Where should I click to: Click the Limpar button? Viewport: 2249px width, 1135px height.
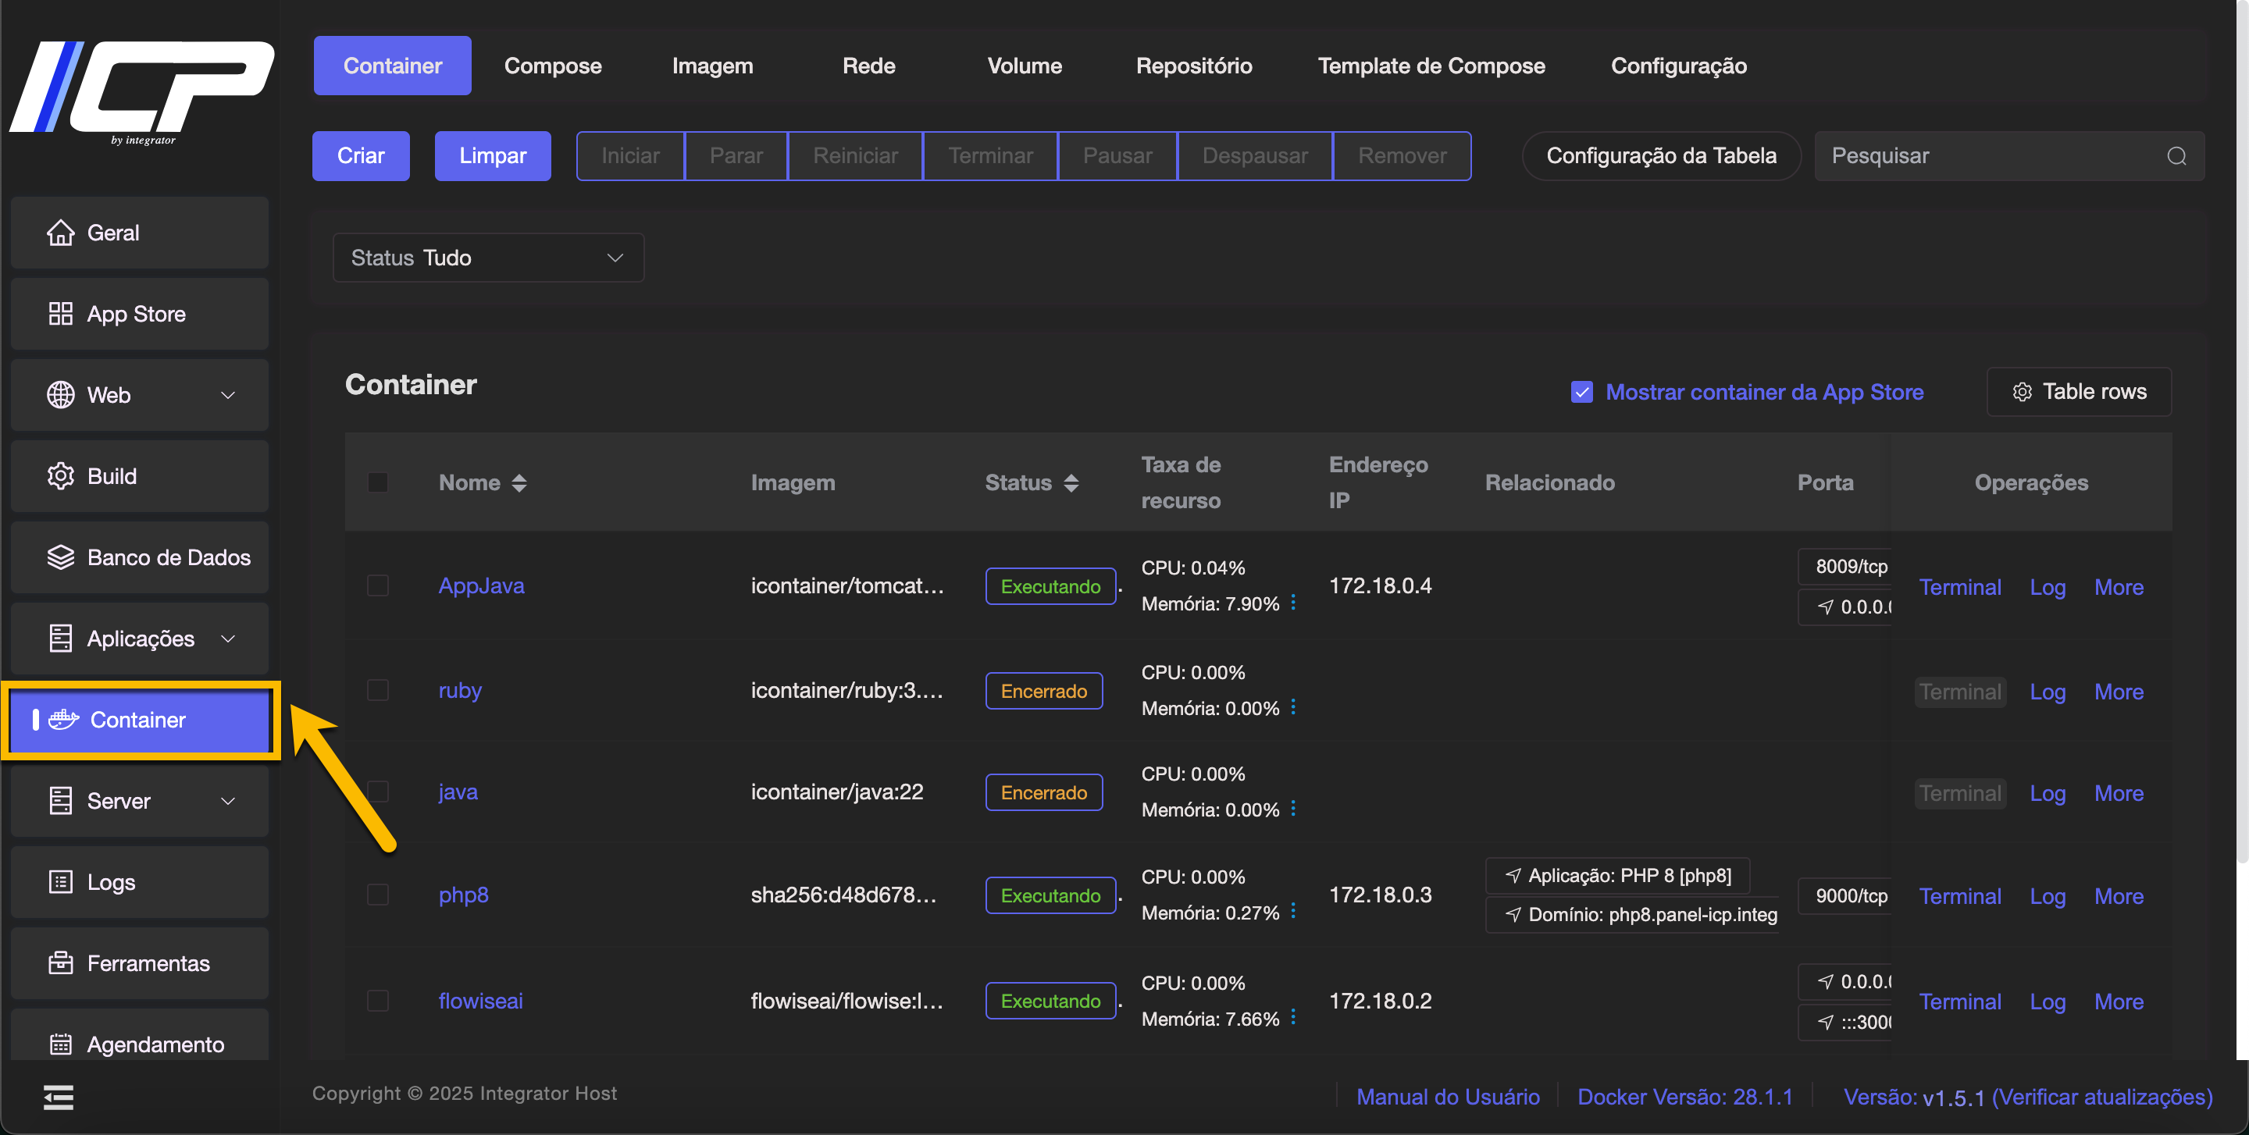tap(493, 156)
